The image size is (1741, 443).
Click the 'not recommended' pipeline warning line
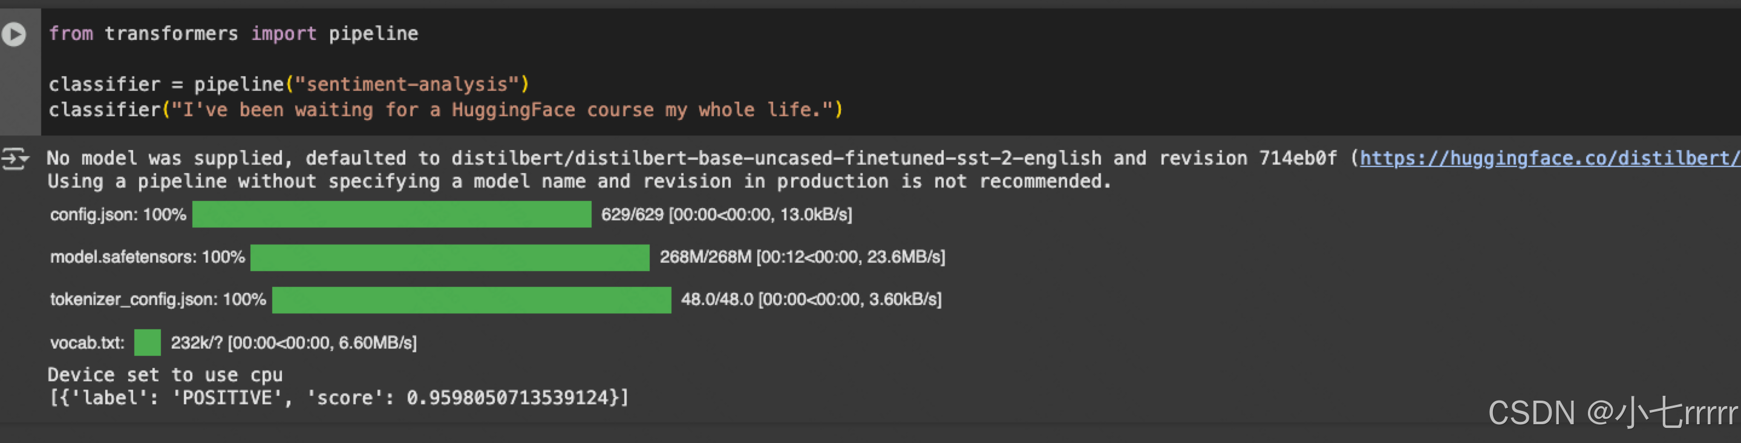coord(579,182)
